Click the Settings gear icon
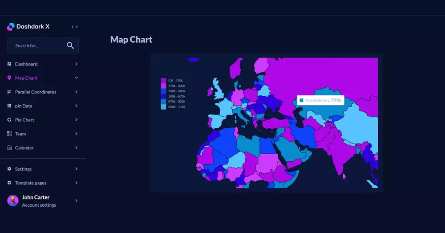The width and height of the screenshot is (445, 233). pos(9,169)
